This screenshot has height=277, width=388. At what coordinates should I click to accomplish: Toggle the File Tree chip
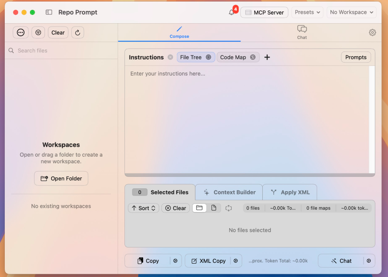click(196, 57)
